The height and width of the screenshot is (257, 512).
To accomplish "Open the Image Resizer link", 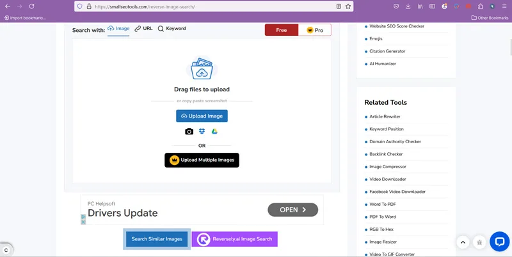I will 383,242.
